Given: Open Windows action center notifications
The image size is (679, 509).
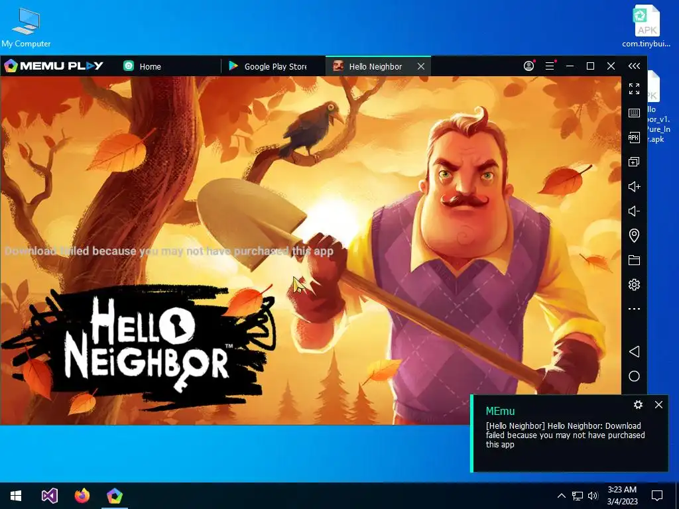Looking at the screenshot, I should (x=657, y=496).
